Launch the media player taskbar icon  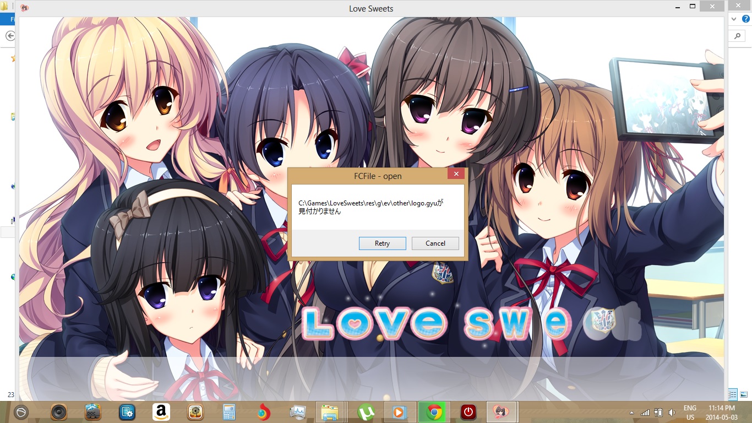pyautogui.click(x=399, y=412)
